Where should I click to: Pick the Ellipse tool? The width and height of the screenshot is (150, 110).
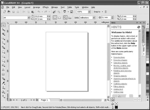[3, 57]
